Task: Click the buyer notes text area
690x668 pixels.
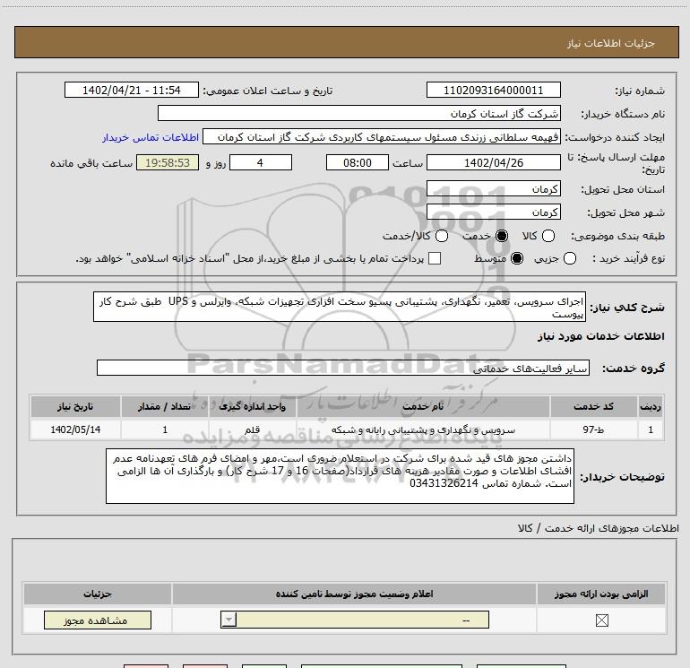Action: (x=340, y=476)
